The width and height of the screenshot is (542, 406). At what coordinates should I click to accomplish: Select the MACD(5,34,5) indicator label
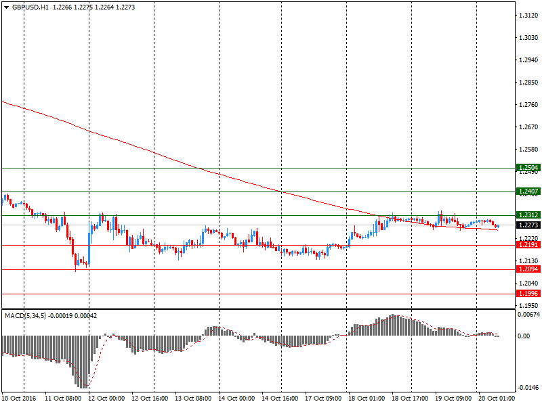[x=25, y=316]
